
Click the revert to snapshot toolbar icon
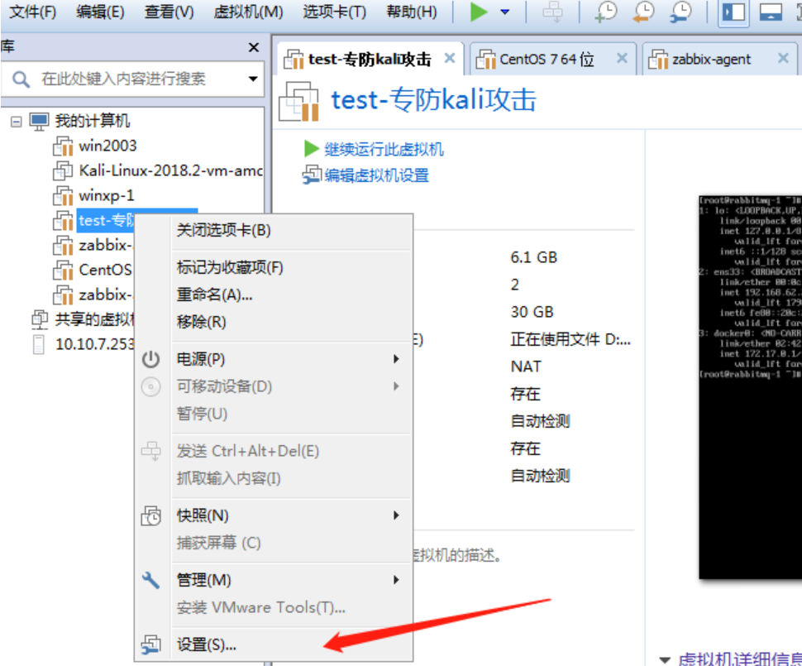pos(643,12)
